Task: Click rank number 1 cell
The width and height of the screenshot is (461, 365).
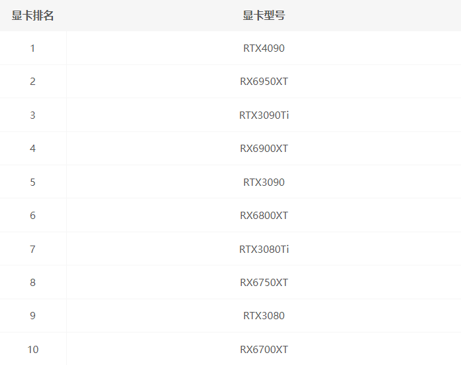Action: (32, 48)
